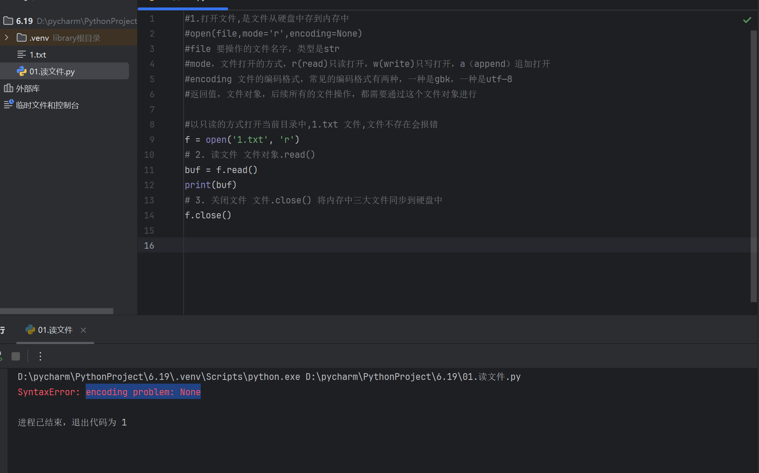Select the 临时文件和控制台 tree node
The height and width of the screenshot is (473, 759).
(47, 105)
